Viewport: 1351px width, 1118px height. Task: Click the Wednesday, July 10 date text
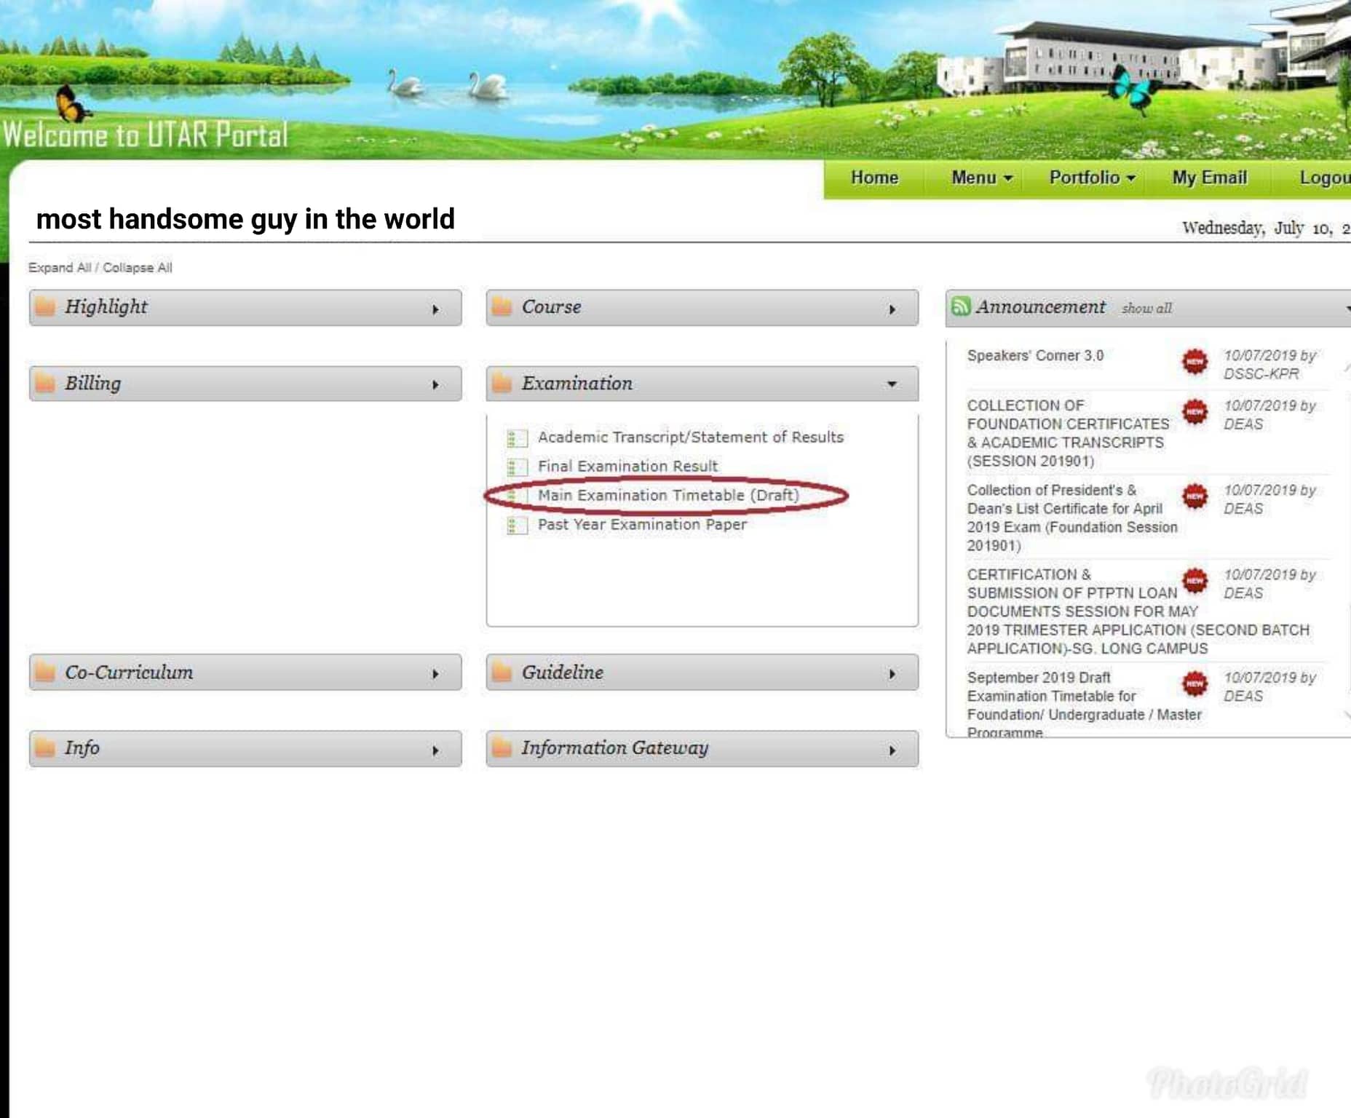coord(1266,228)
